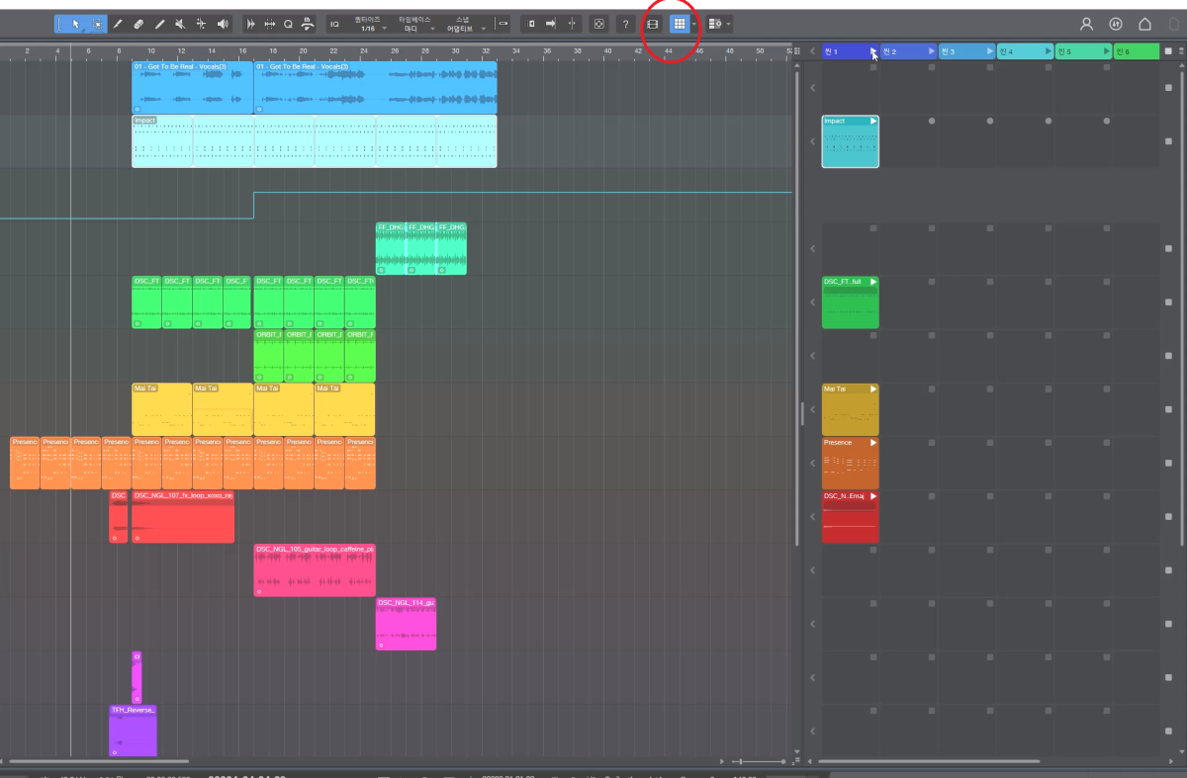Screen dimensions: 1187x778
Task: Play the Mai Tai launcher clip
Action: pyautogui.click(x=873, y=389)
